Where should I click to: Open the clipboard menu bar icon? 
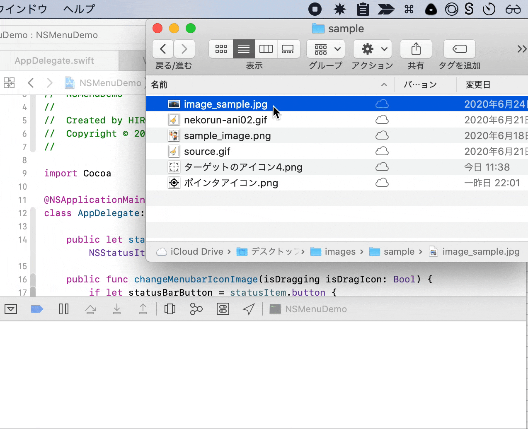point(363,9)
